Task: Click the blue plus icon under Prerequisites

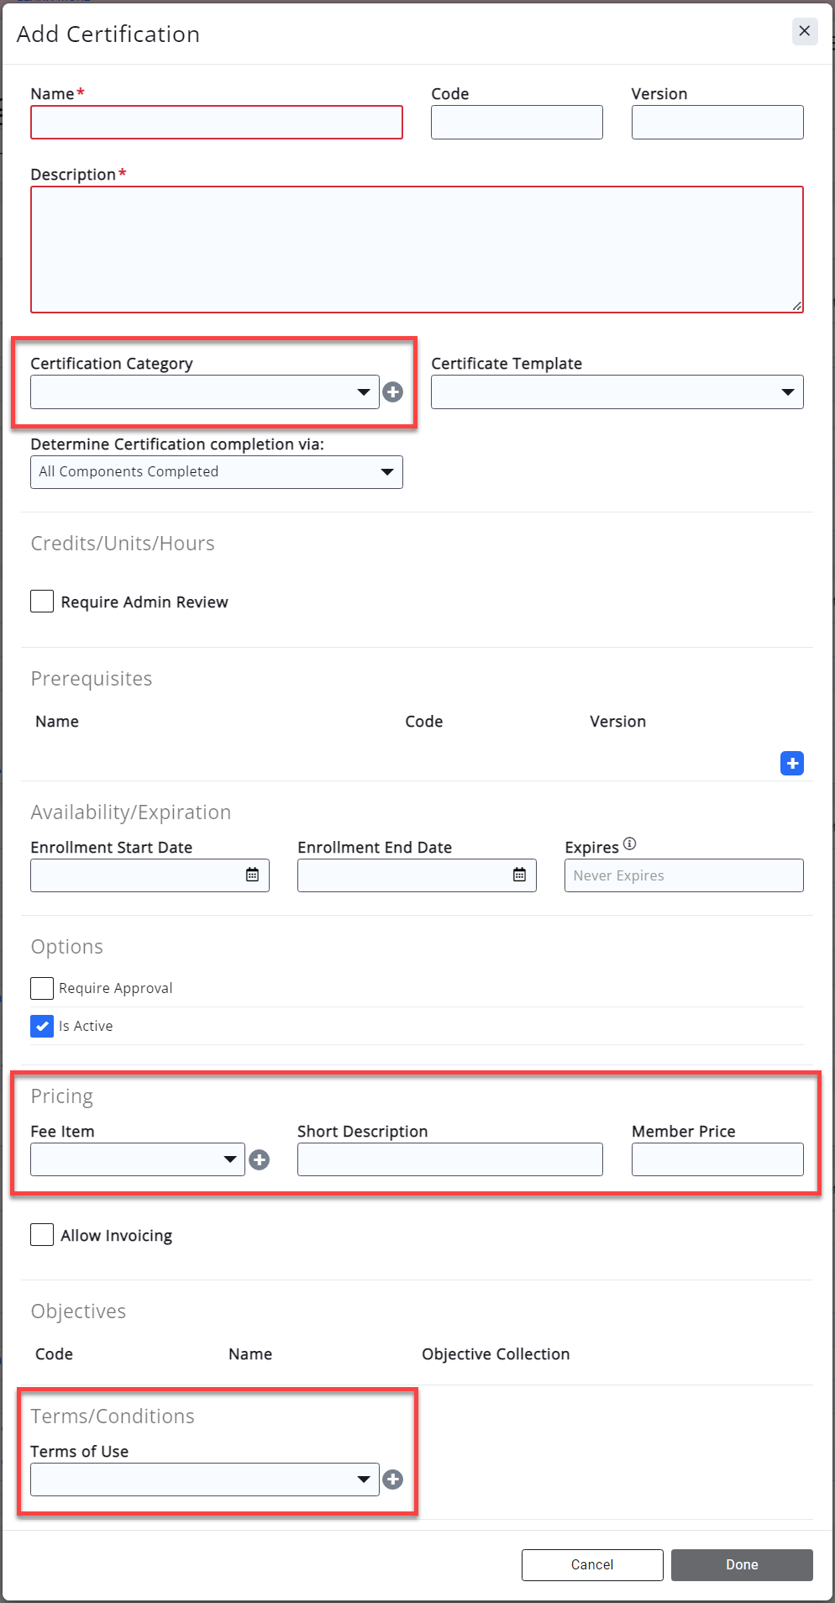Action: click(791, 763)
